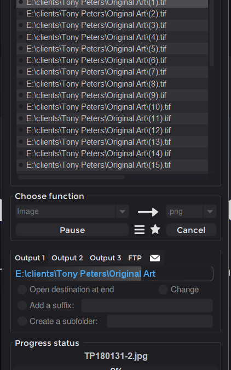Click the star favorites icon
The image size is (231, 370).
tap(155, 230)
